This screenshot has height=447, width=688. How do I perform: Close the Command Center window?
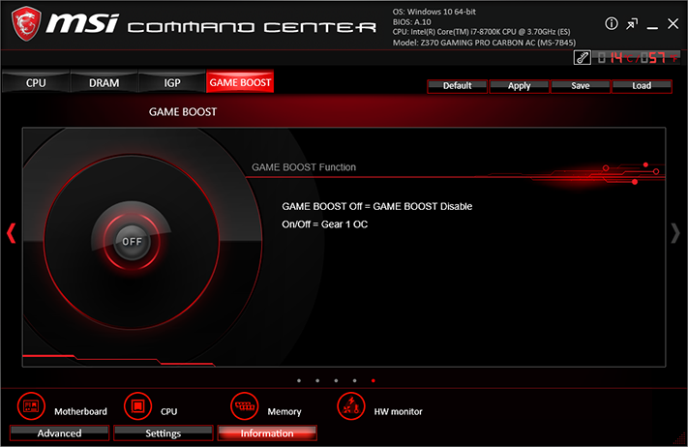click(x=673, y=23)
